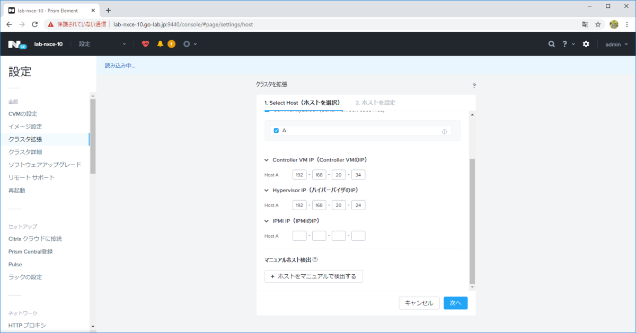The height and width of the screenshot is (333, 636).
Task: Click Hypervisor IP last octet 24
Action: [358, 205]
